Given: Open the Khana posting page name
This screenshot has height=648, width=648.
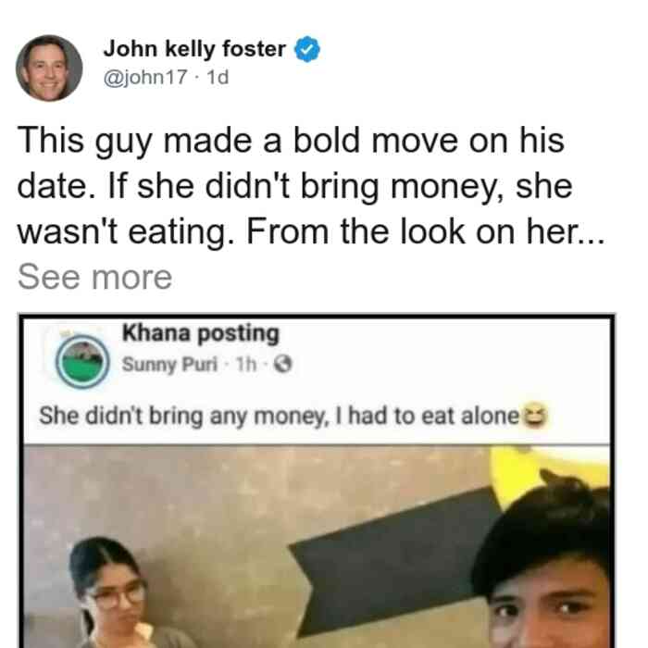Looking at the screenshot, I should click(201, 333).
